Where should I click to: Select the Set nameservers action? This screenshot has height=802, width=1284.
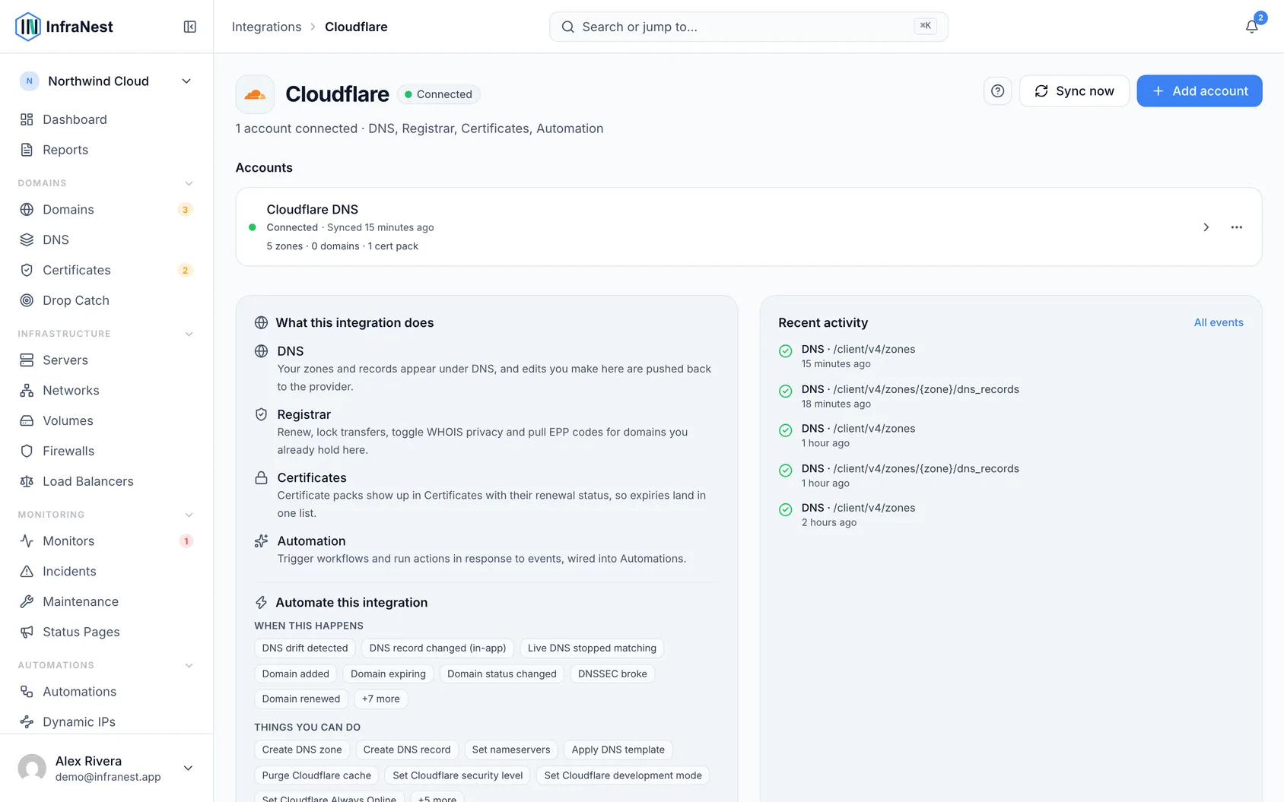[511, 750]
